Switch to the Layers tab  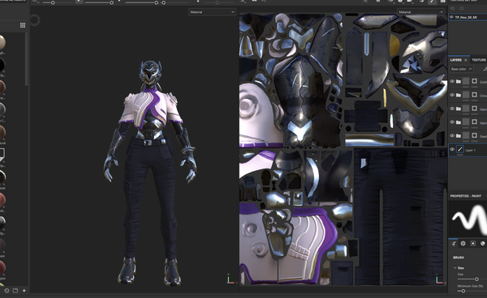tap(456, 60)
